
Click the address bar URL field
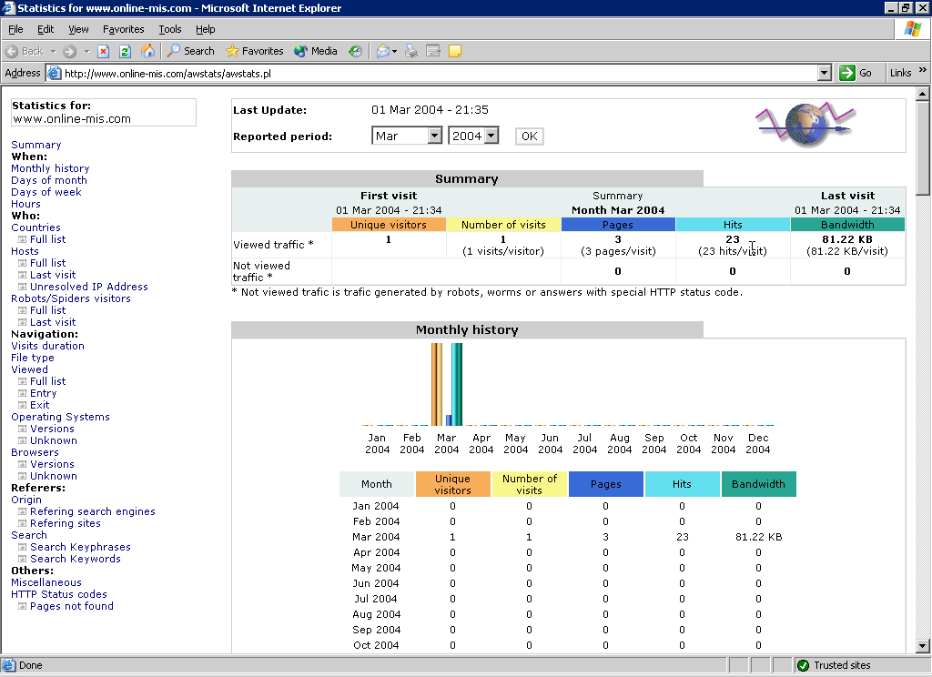point(437,73)
